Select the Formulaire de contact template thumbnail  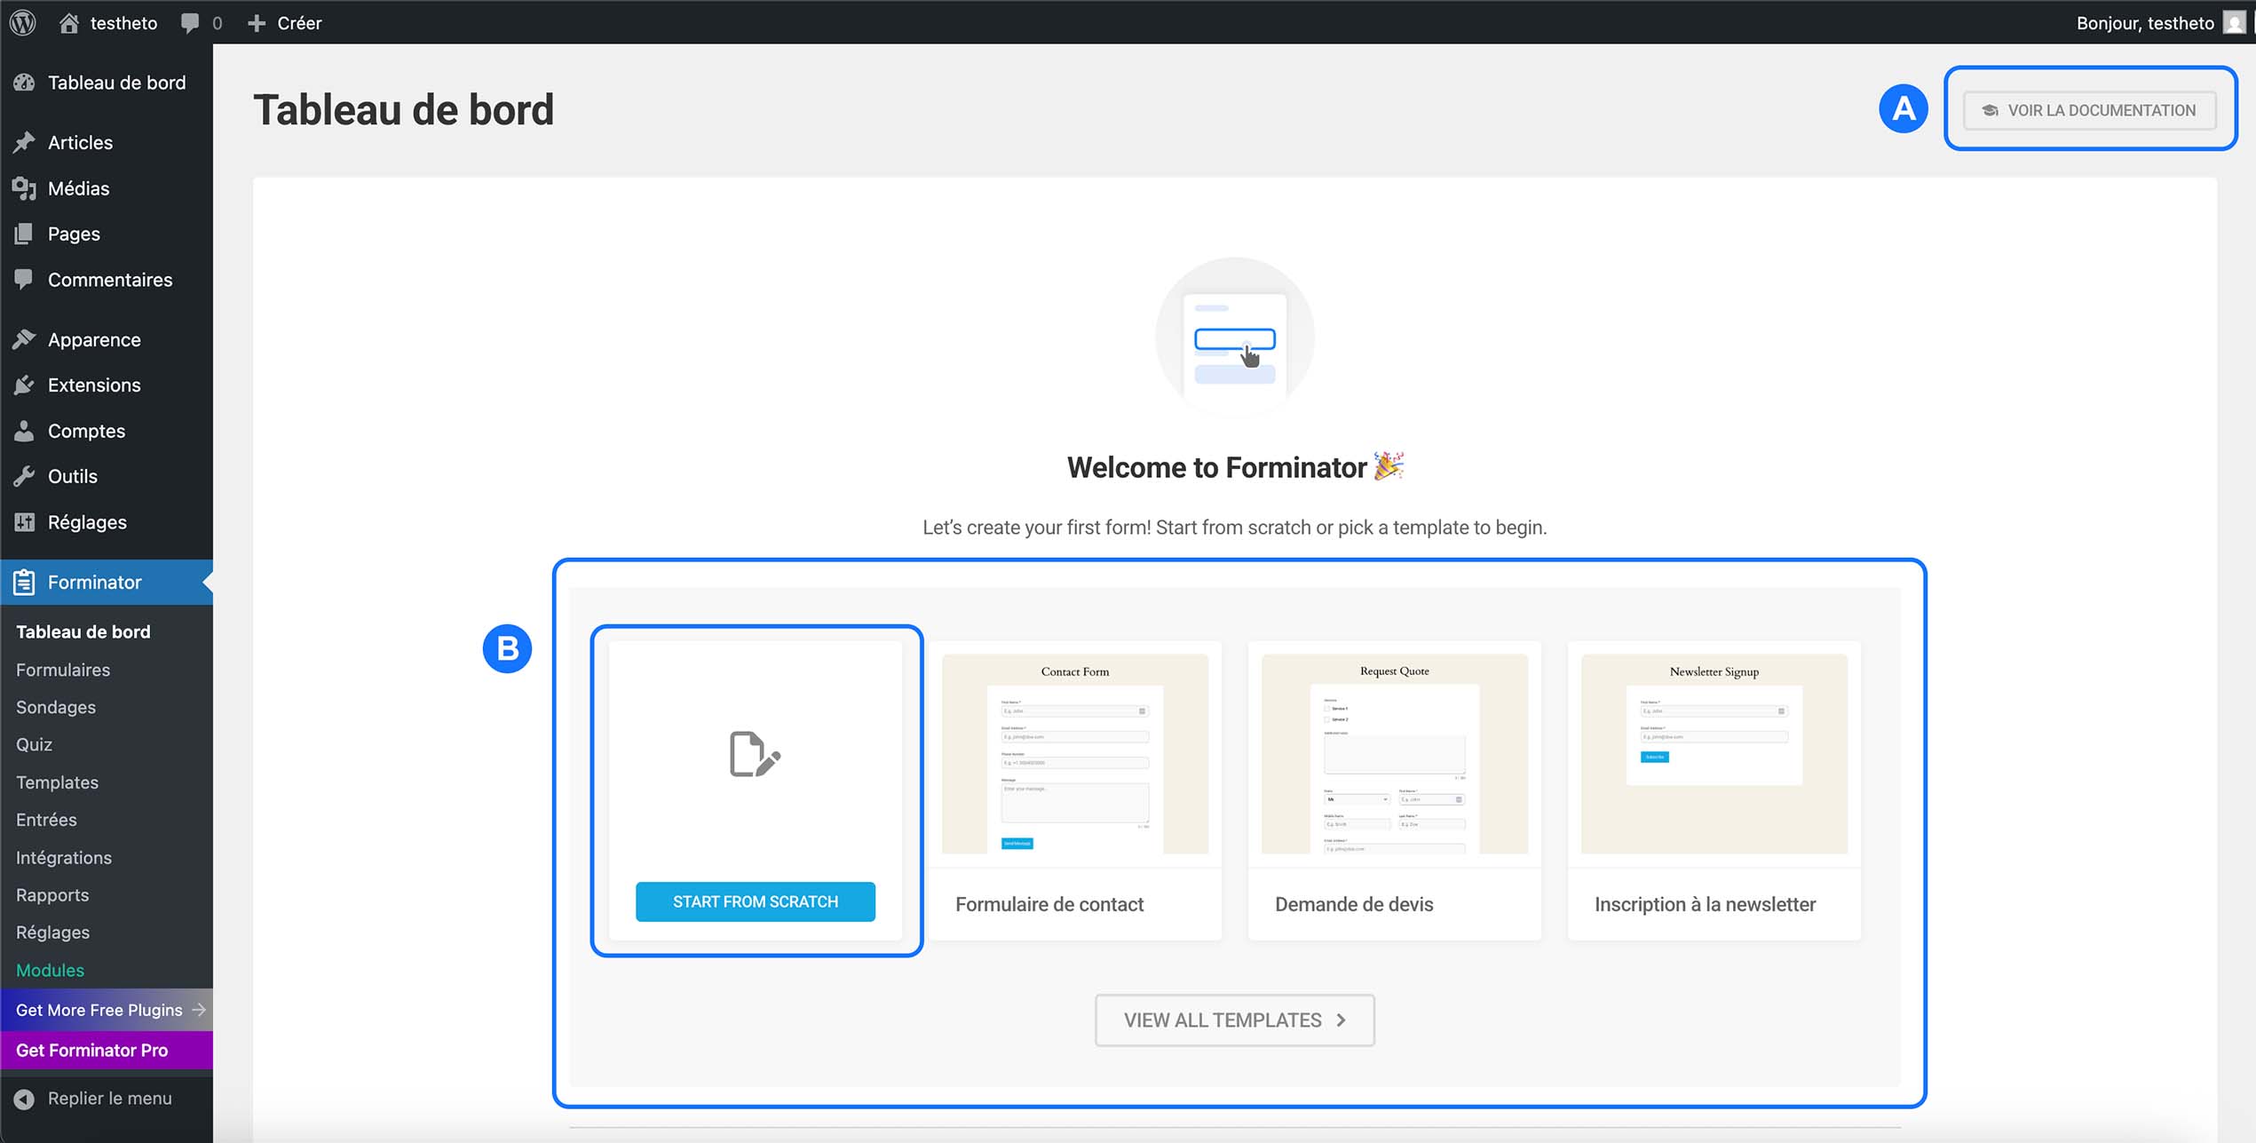(1075, 755)
